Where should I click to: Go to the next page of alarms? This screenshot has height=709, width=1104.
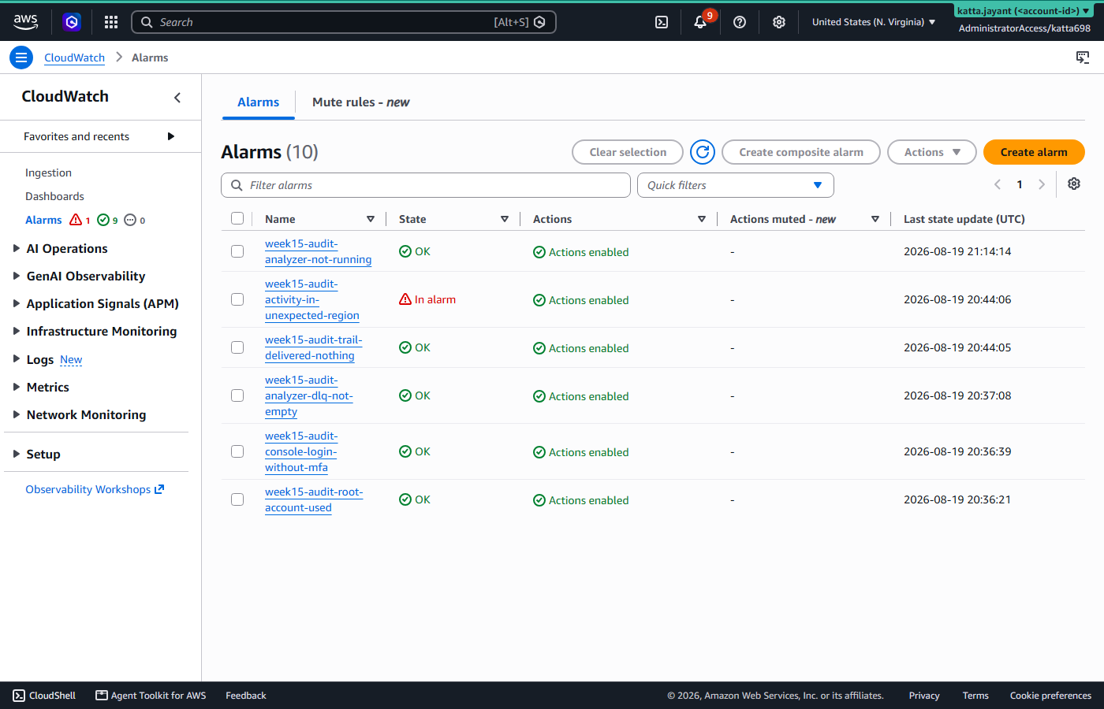coord(1042,184)
